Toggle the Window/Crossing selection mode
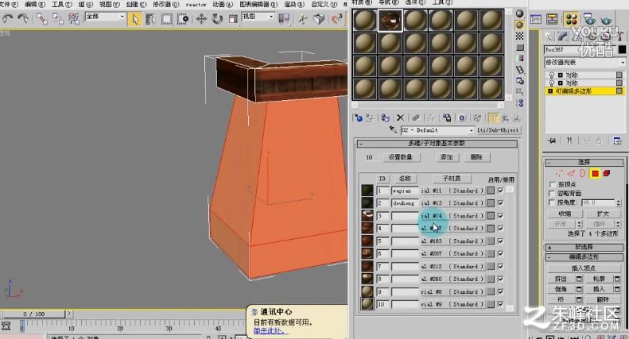Viewport: 629px width, 339px height. [x=183, y=19]
